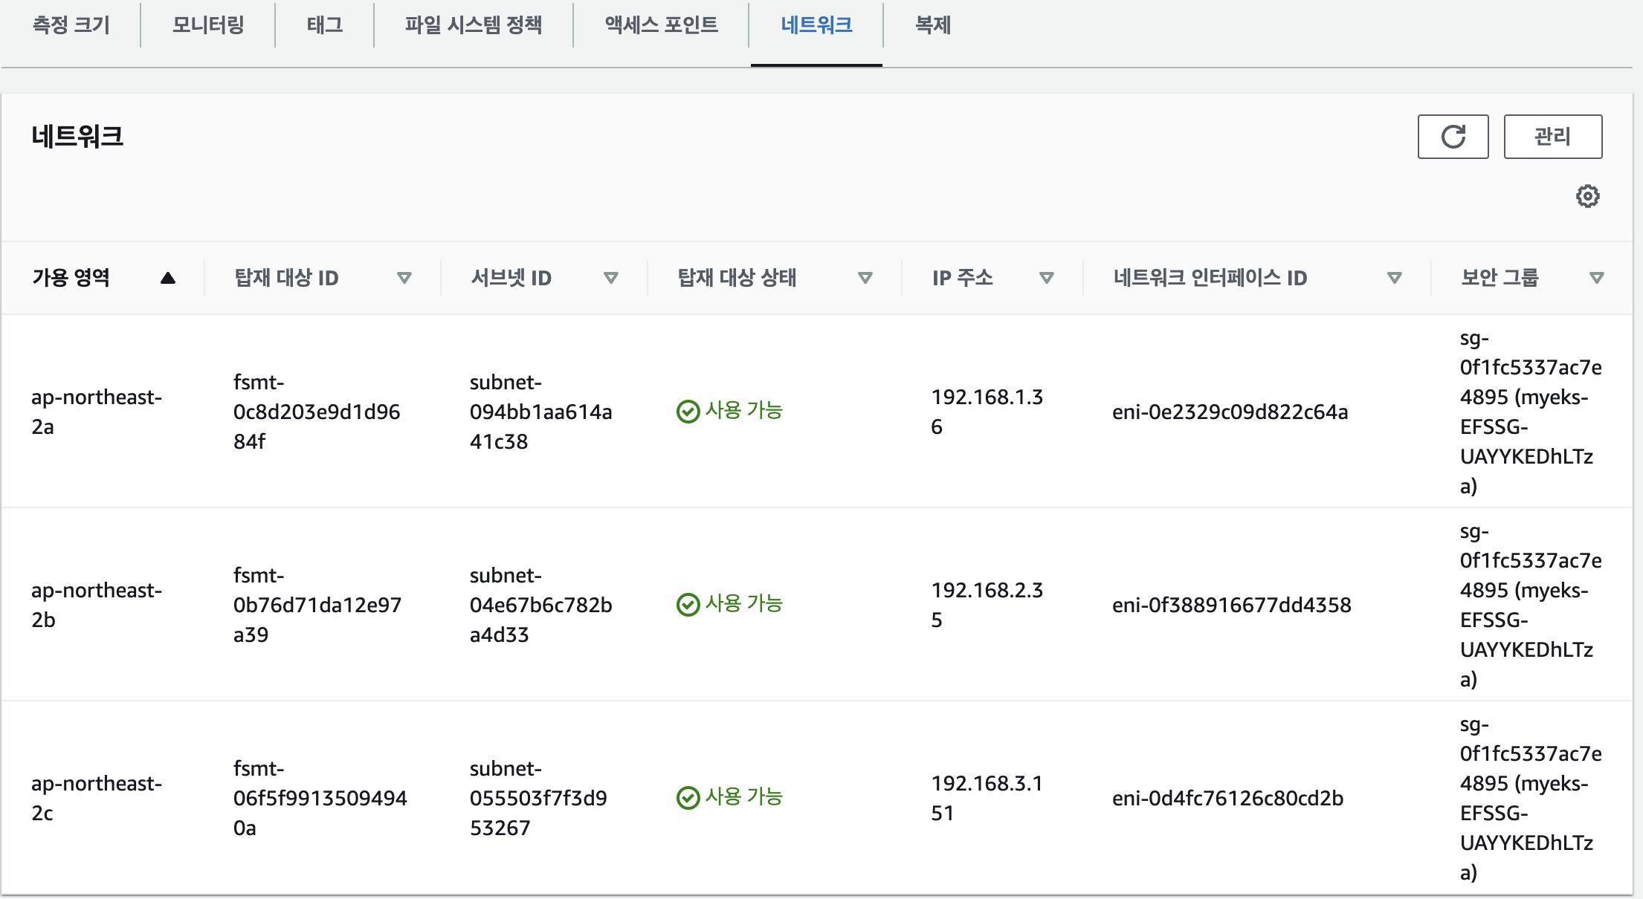
Task: Sort by 탑재 대상 상태 arrow
Action: click(865, 278)
